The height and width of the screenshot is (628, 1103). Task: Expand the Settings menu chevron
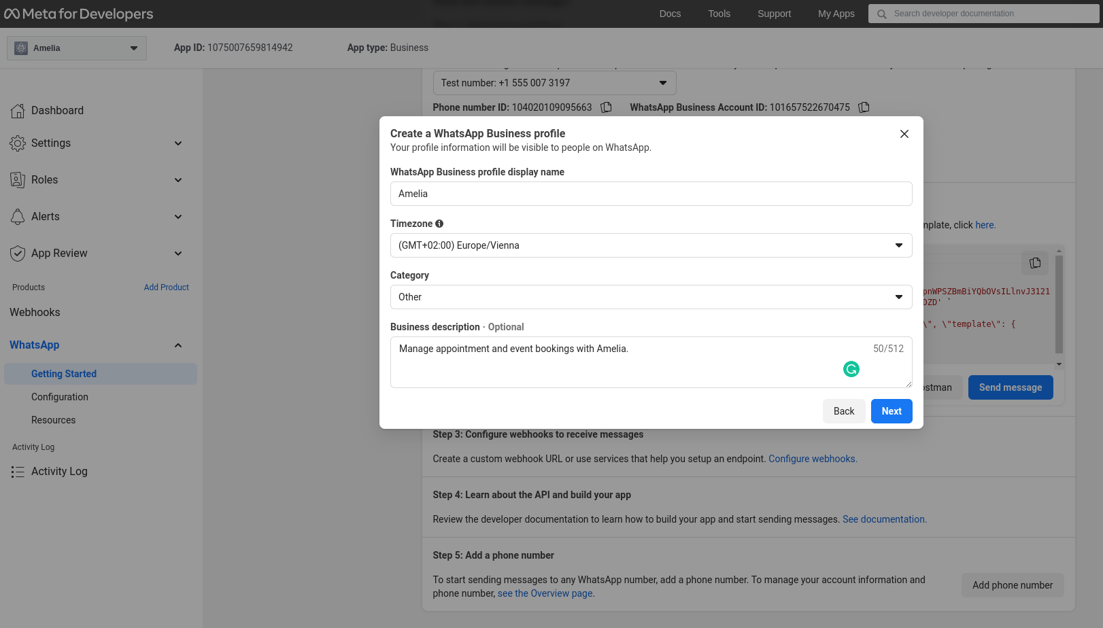(178, 143)
